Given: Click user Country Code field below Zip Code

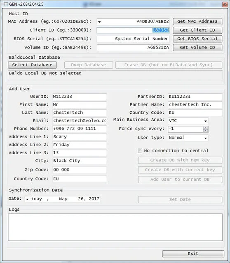Looking at the screenshot, I should [x=80, y=179].
